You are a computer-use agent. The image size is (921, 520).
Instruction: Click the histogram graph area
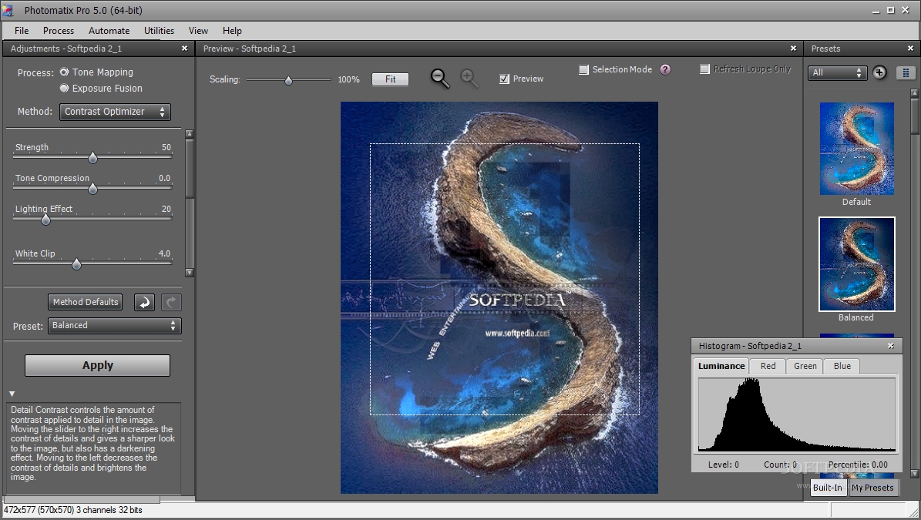tap(796, 415)
